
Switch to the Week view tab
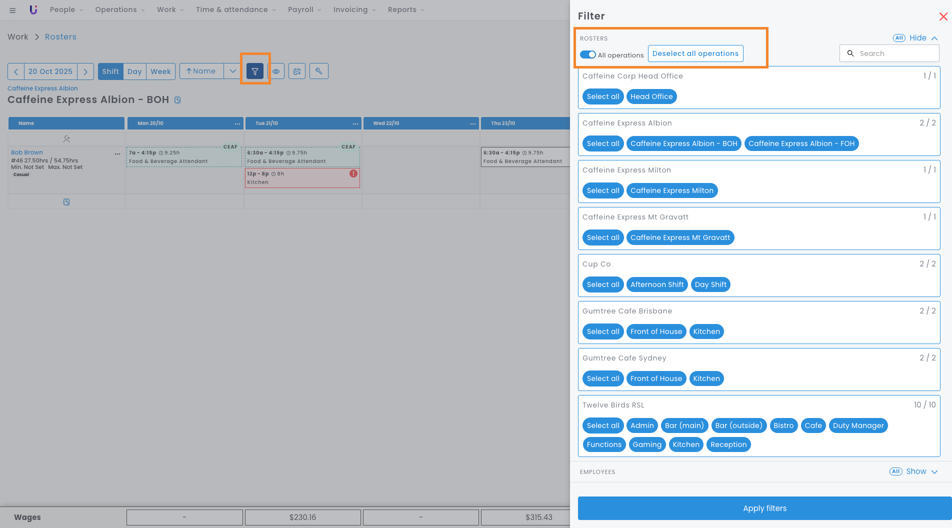coord(160,71)
